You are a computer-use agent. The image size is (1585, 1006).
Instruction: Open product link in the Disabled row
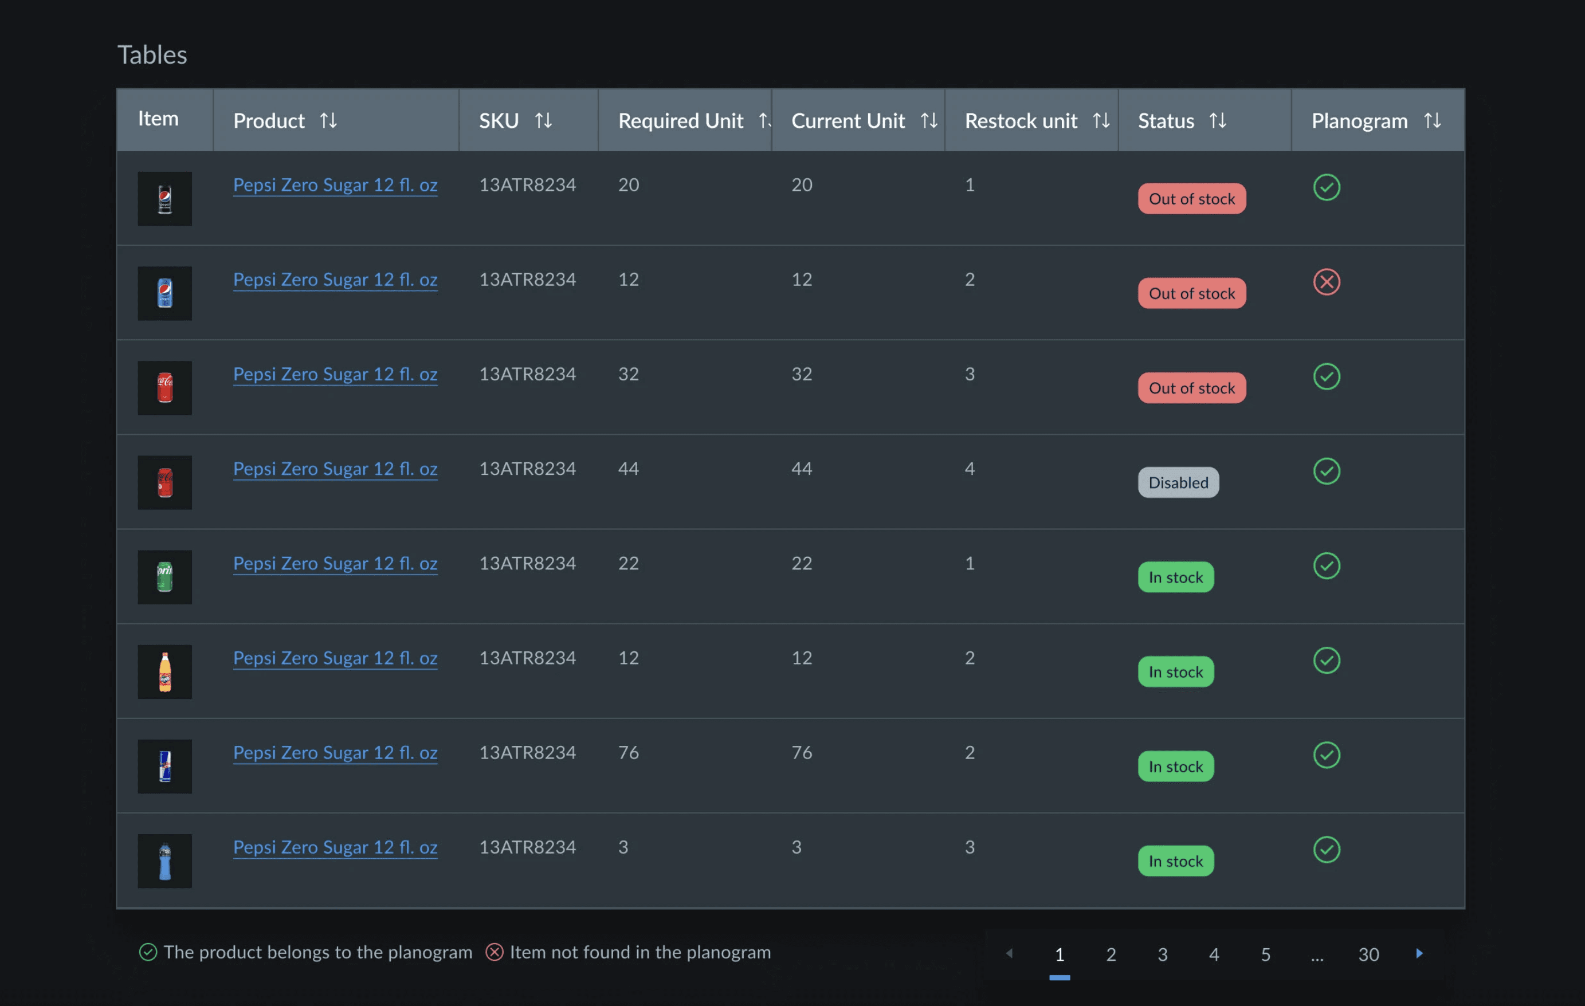pyautogui.click(x=335, y=469)
